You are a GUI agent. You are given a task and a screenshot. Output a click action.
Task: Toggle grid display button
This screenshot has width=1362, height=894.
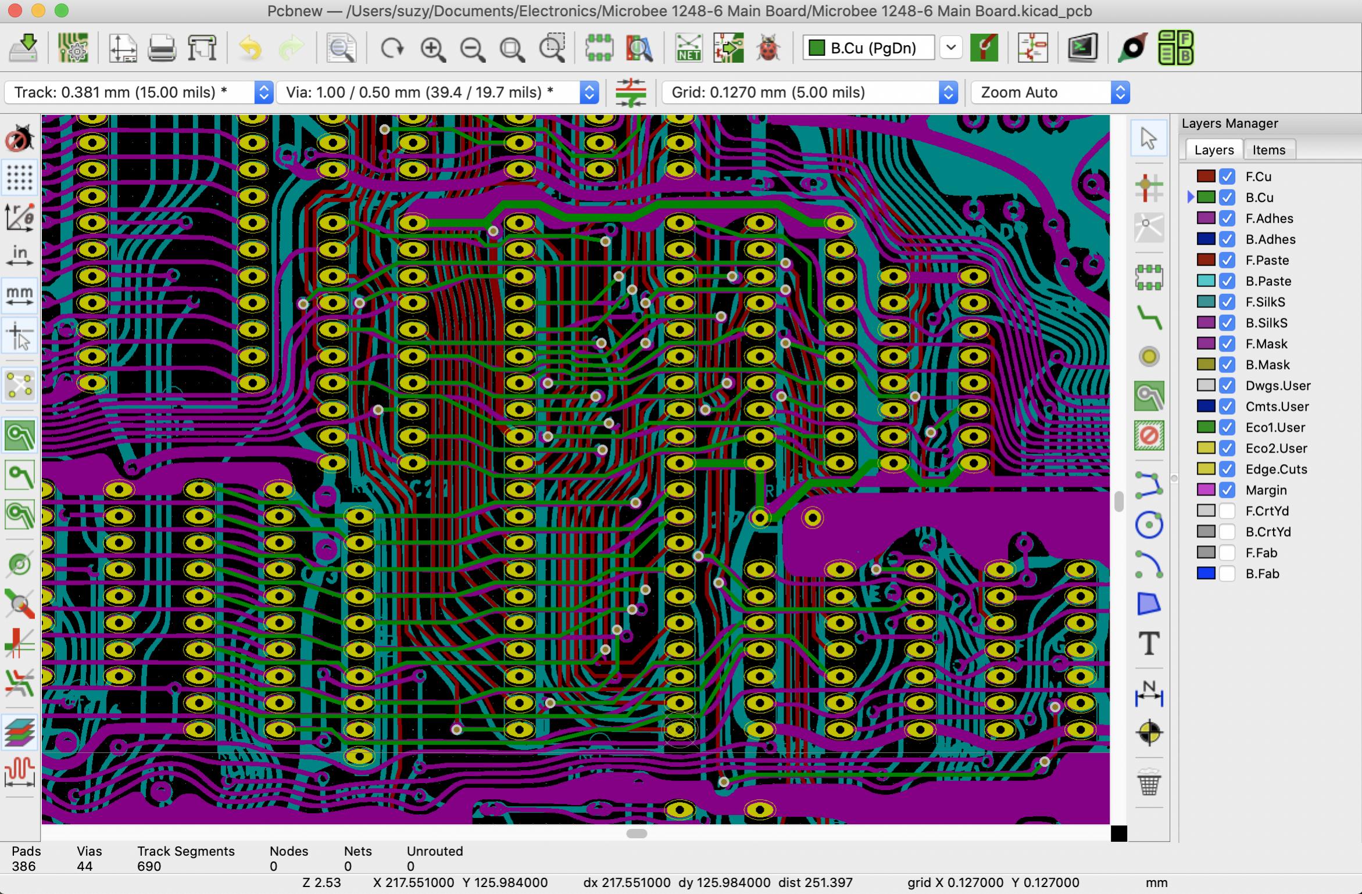point(20,177)
